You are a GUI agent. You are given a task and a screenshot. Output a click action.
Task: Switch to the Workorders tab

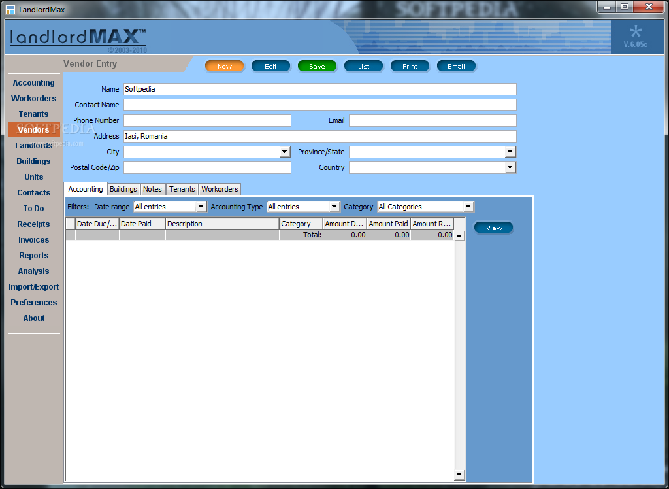pos(220,189)
